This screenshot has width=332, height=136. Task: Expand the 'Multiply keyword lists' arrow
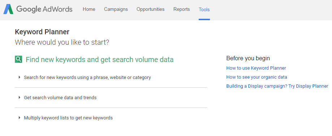[20, 118]
